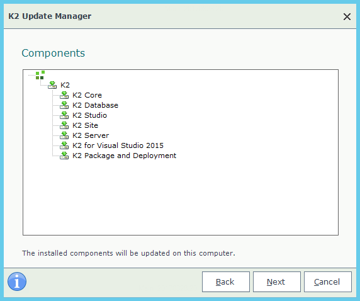360x301 pixels.
Task: Click the update icon next to K2 Database
Action: coord(64,105)
